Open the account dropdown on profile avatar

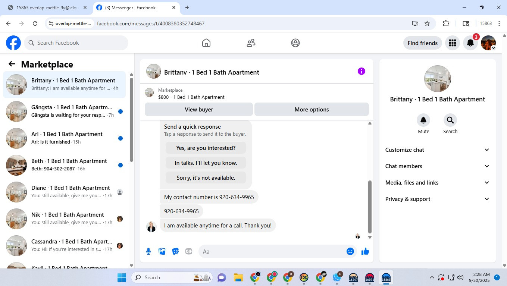pos(493,48)
